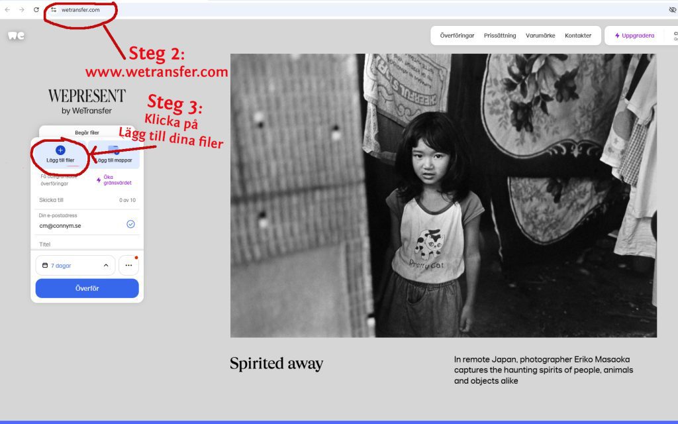Open the three-dots more options button

pyautogui.click(x=128, y=266)
